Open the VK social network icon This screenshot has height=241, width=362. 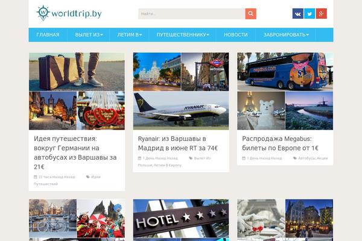click(298, 14)
